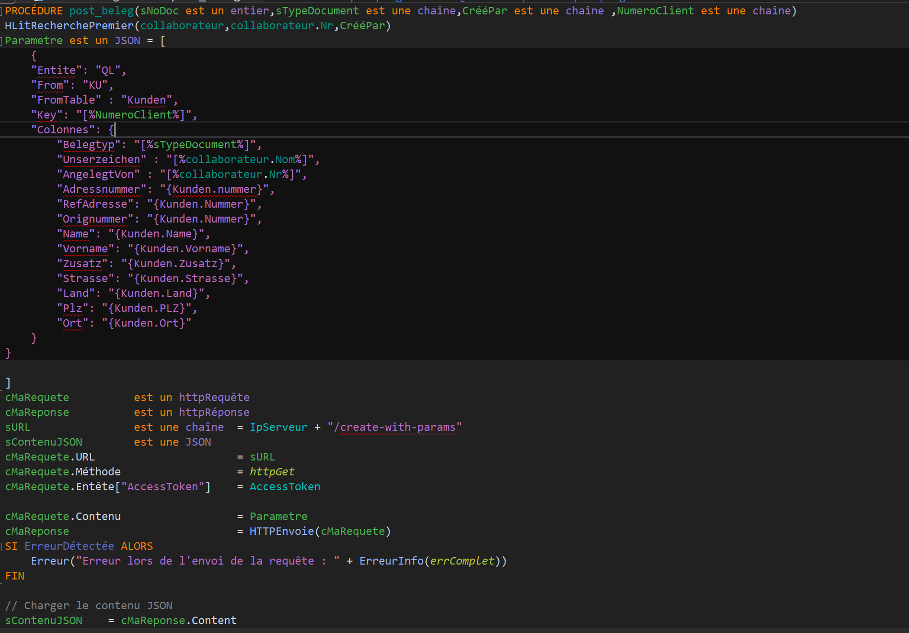The width and height of the screenshot is (909, 633).
Task: Click the HLitRecherchePremier function call
Action: pos(69,26)
